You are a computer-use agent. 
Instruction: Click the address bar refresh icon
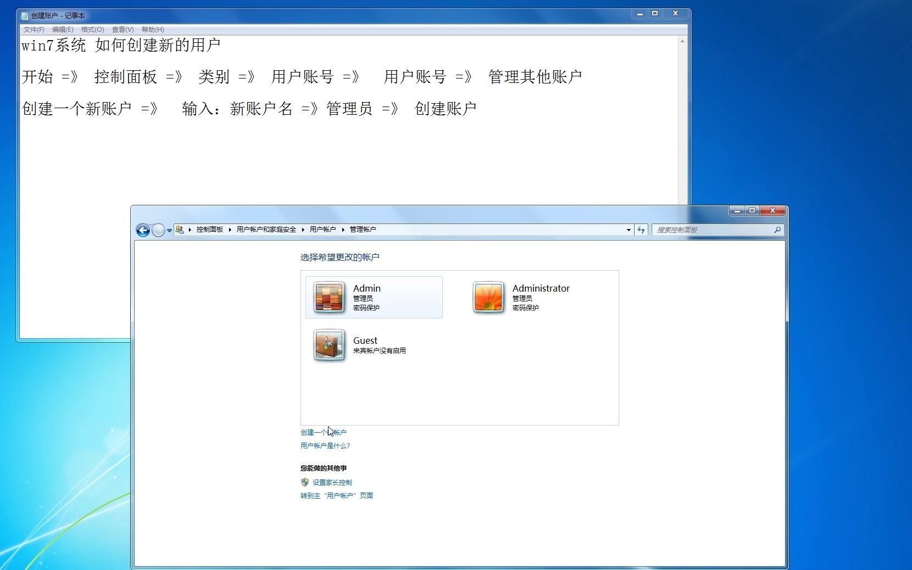pyautogui.click(x=641, y=230)
